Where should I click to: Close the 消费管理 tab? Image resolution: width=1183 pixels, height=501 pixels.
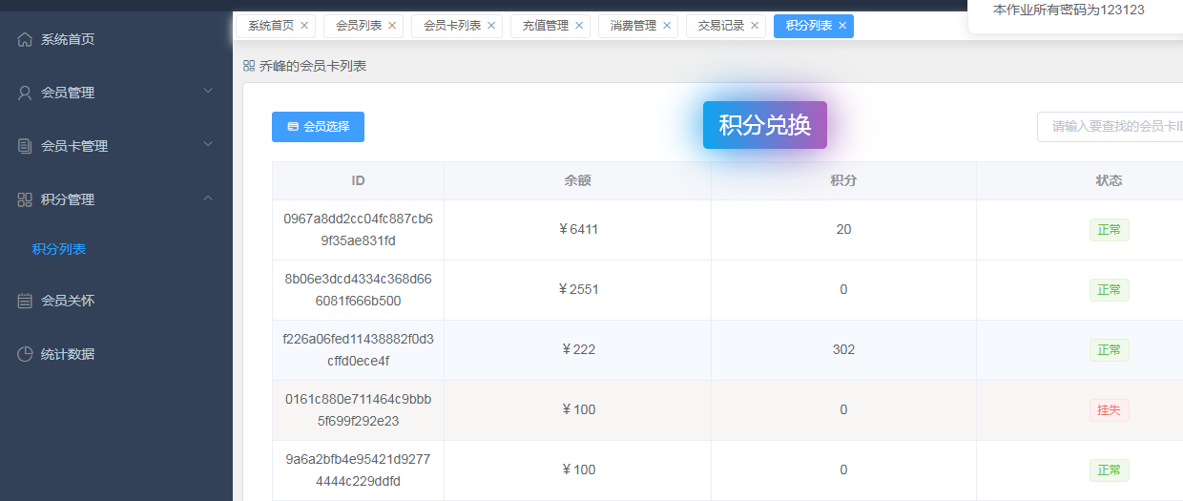667,26
